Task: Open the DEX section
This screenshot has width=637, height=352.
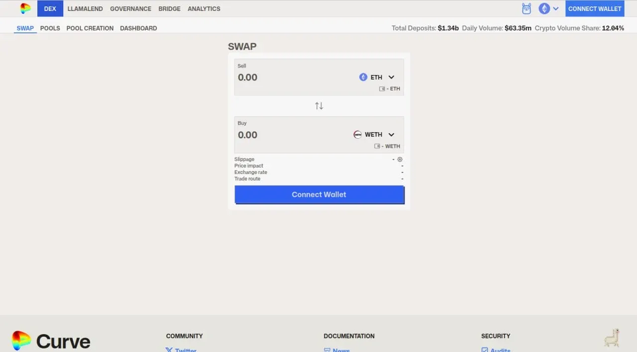Action: (50, 8)
